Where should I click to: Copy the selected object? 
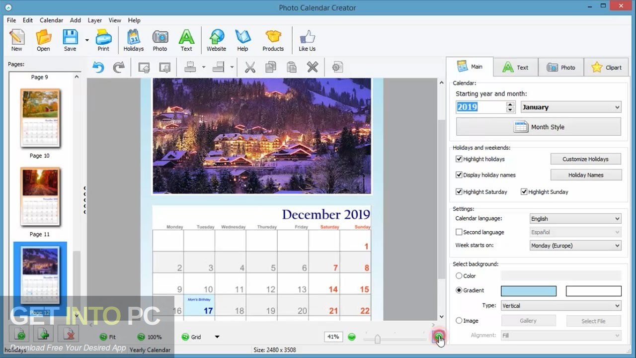point(271,67)
